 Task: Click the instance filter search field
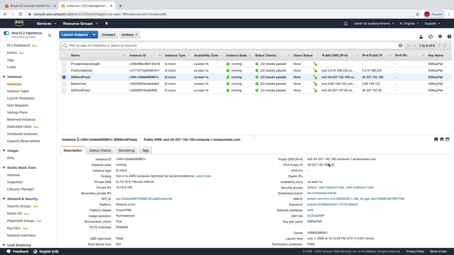coord(231,45)
